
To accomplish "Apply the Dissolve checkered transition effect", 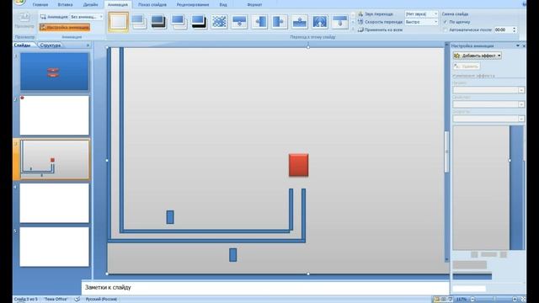I will [x=219, y=22].
